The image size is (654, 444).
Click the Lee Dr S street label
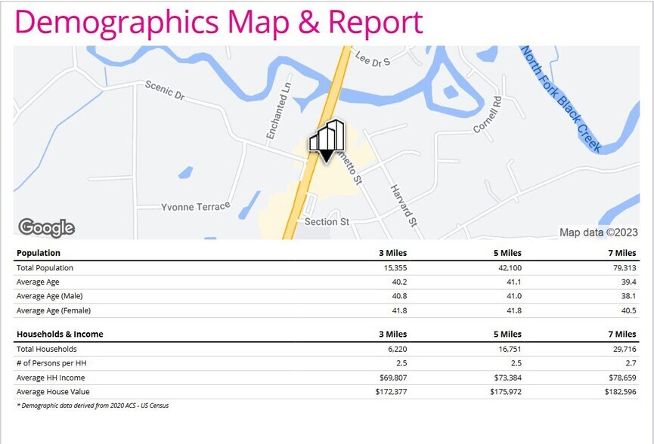pos(373,59)
